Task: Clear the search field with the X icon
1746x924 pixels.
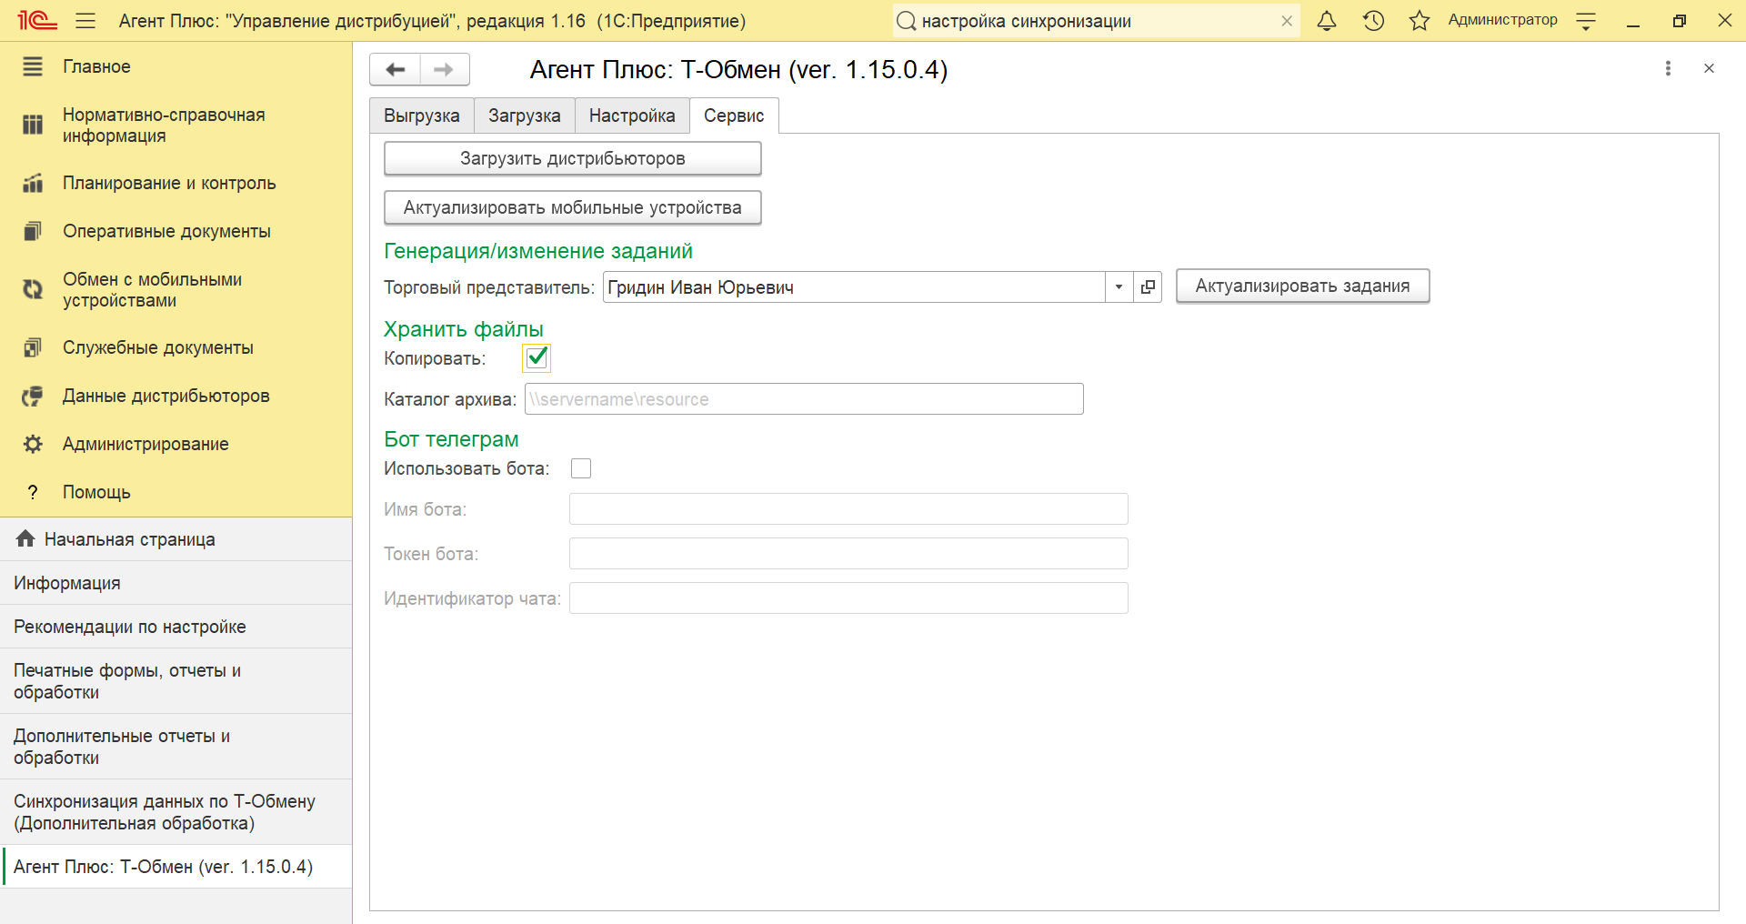Action: pyautogui.click(x=1287, y=21)
